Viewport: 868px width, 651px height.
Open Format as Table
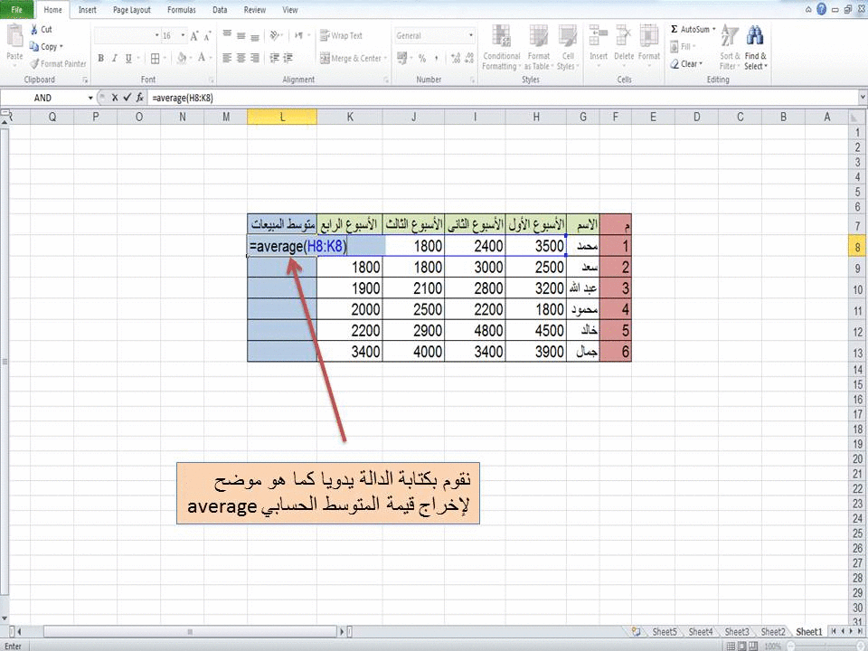point(538,48)
